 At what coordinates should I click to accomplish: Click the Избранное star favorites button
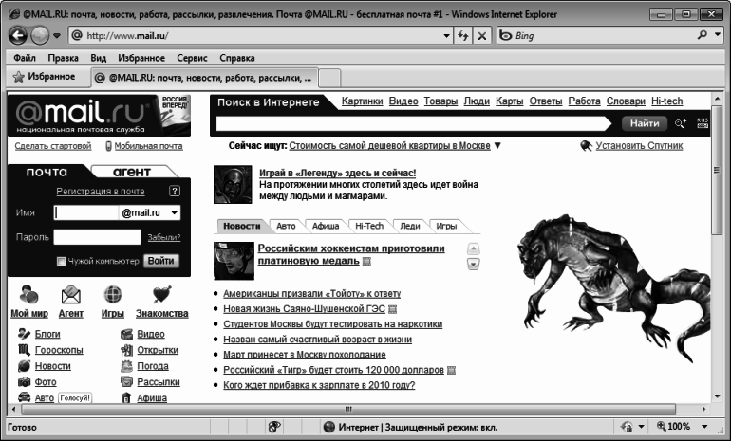click(x=45, y=77)
